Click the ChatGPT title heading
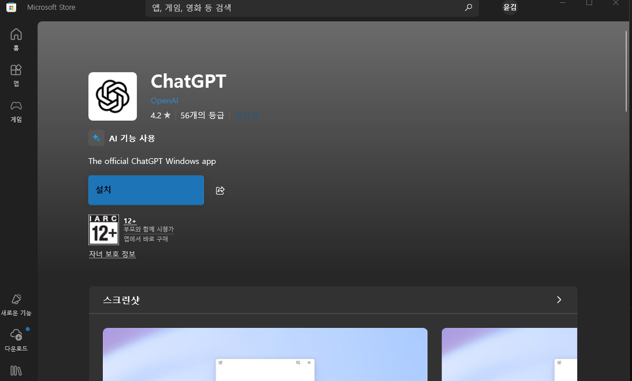 coord(188,81)
